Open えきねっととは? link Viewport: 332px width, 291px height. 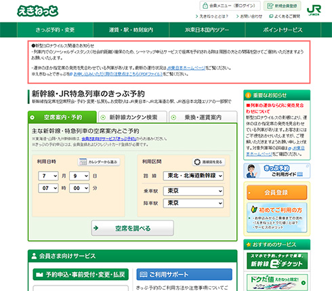(x=211, y=16)
